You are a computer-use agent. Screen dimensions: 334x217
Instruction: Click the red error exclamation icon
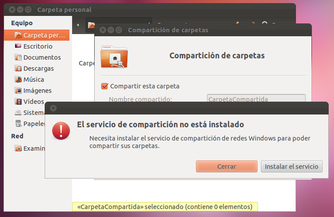[x=61, y=131]
